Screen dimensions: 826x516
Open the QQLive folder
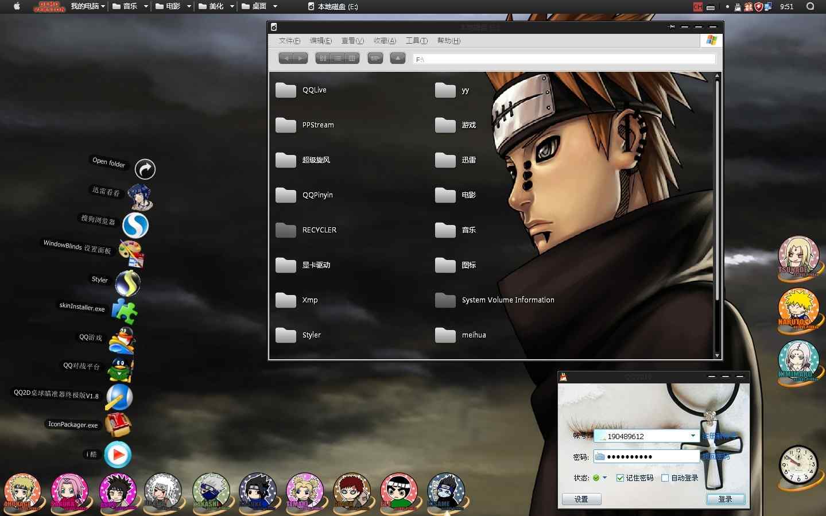click(x=301, y=90)
